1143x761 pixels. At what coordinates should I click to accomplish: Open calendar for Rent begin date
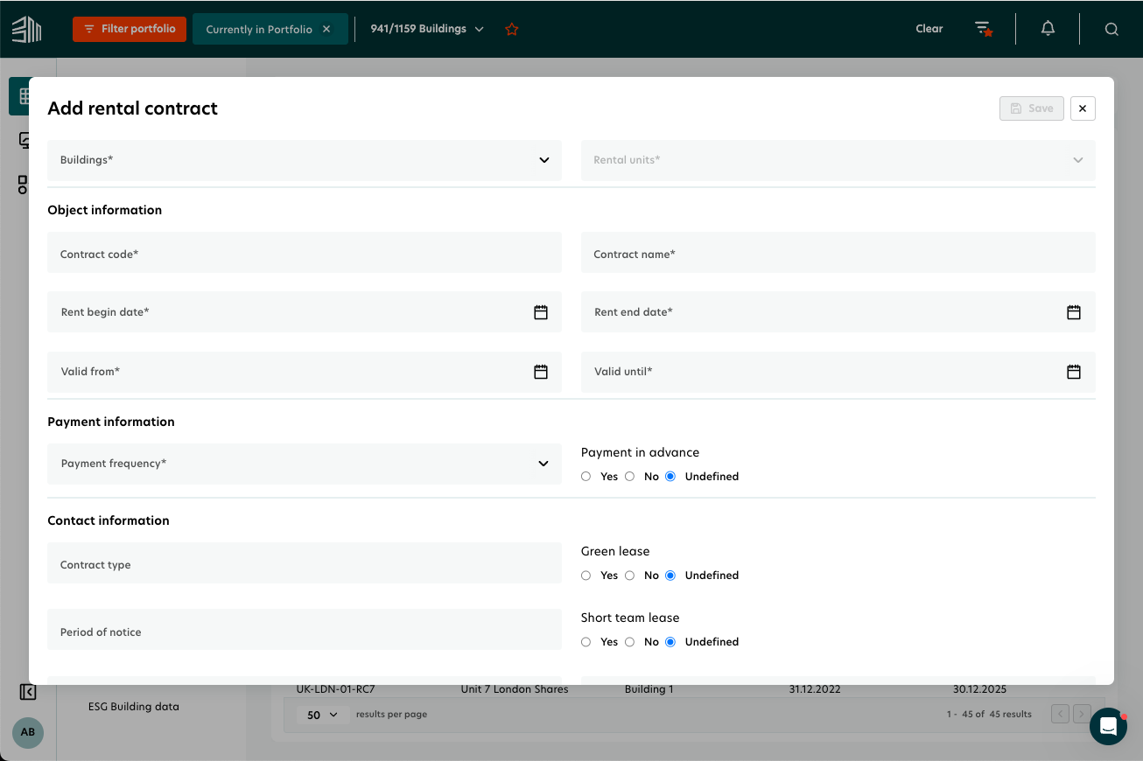click(541, 312)
